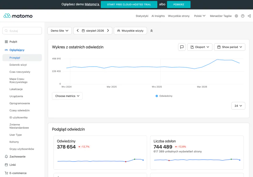Screen dimensions: 253x177
Task: Select Grypy użytkowników in sidebar
Action: pos(22,149)
